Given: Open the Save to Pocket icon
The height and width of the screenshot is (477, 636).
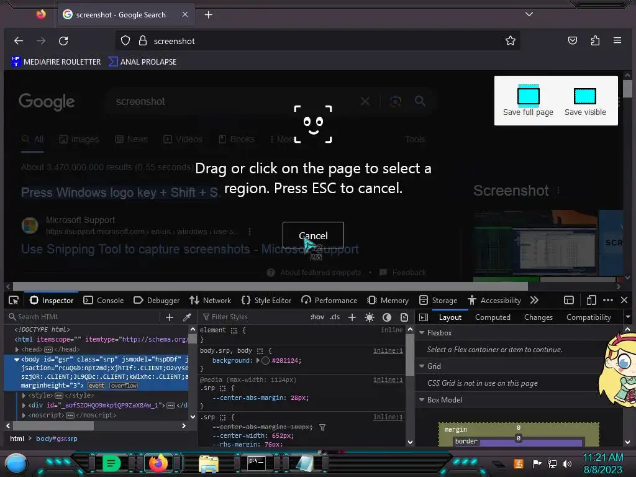Looking at the screenshot, I should [572, 40].
